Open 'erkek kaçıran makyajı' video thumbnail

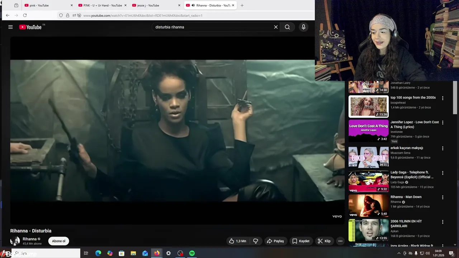(x=369, y=157)
